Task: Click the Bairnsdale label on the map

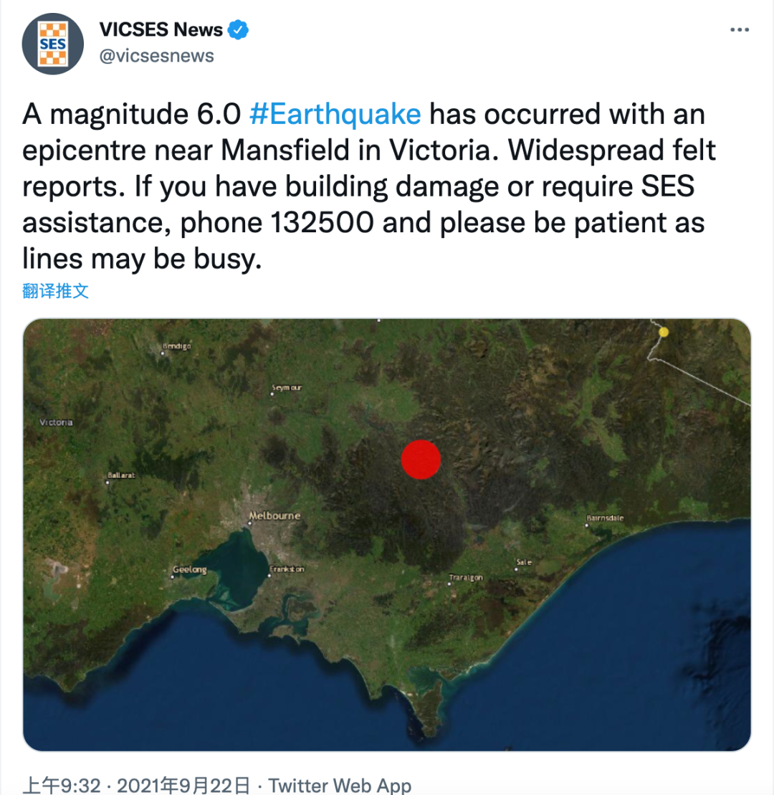Action: (606, 518)
